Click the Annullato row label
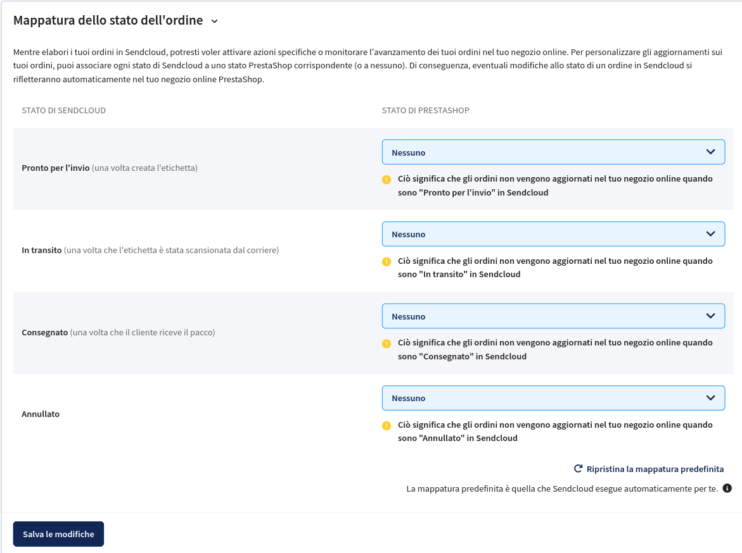 pyautogui.click(x=41, y=414)
